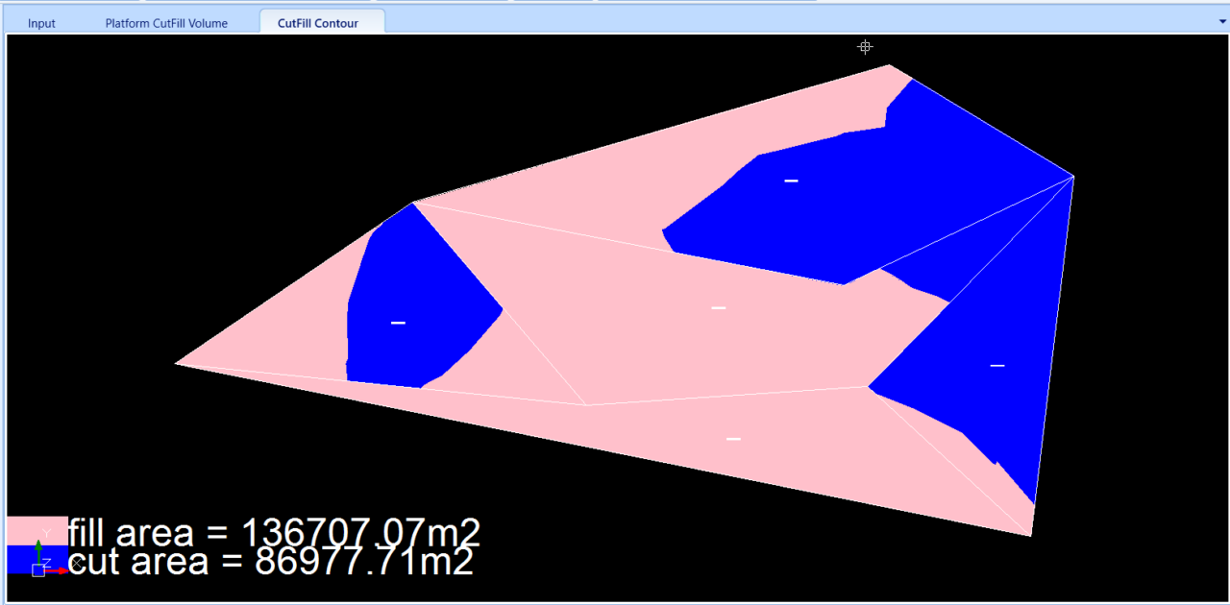Switch to the Input tab
1230x605 pixels.
[41, 23]
